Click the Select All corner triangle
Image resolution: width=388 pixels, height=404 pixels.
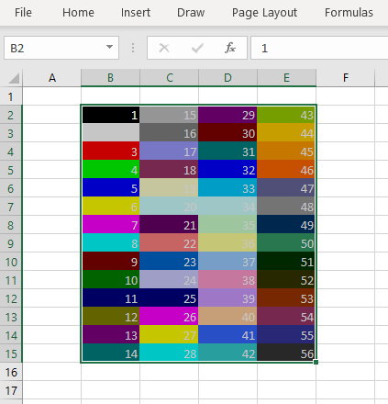14,78
